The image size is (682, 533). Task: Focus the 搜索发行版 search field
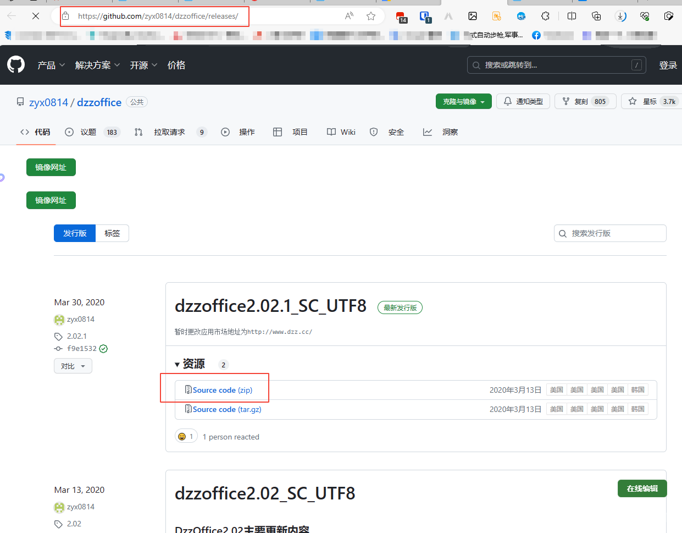tap(610, 233)
